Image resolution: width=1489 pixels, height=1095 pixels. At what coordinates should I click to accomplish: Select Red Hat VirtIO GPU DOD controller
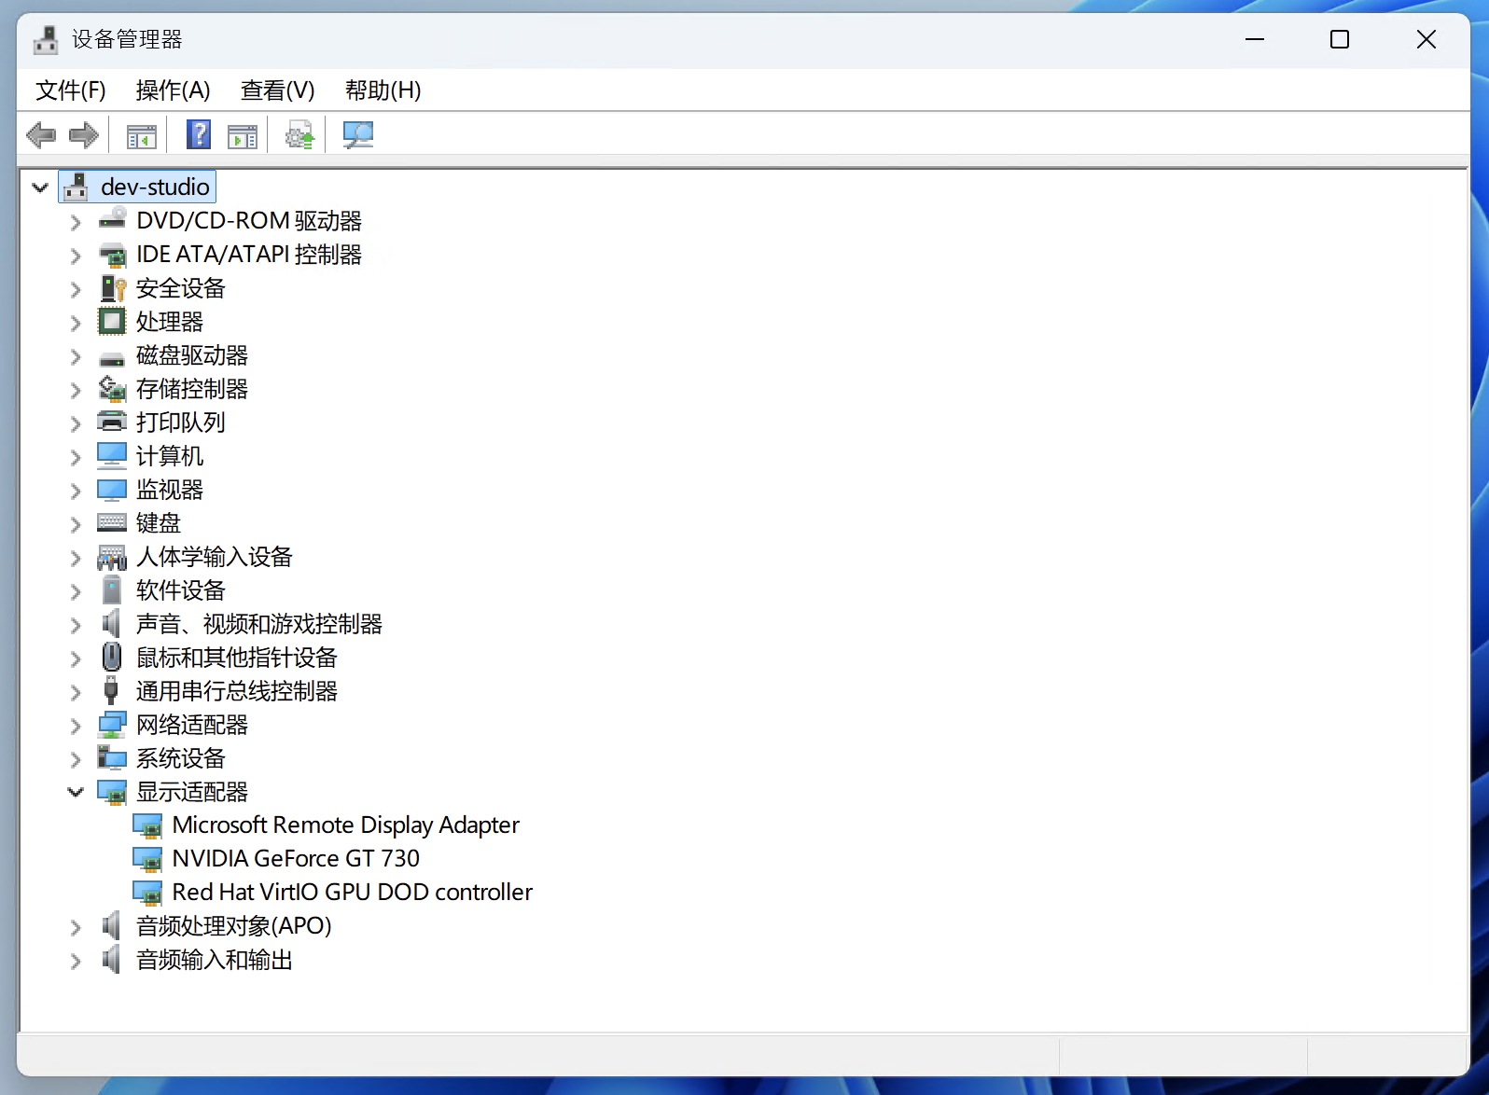coord(352,893)
